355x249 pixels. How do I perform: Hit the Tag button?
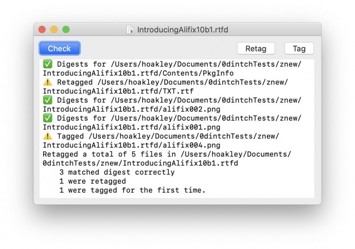pos(299,49)
